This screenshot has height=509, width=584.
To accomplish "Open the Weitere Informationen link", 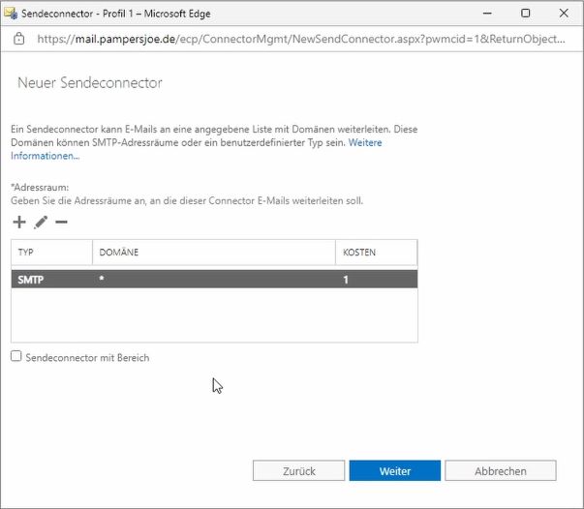I will pyautogui.click(x=197, y=149).
